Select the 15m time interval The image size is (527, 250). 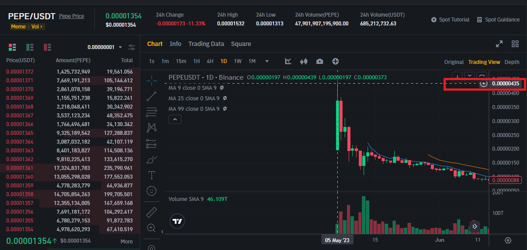click(x=181, y=61)
